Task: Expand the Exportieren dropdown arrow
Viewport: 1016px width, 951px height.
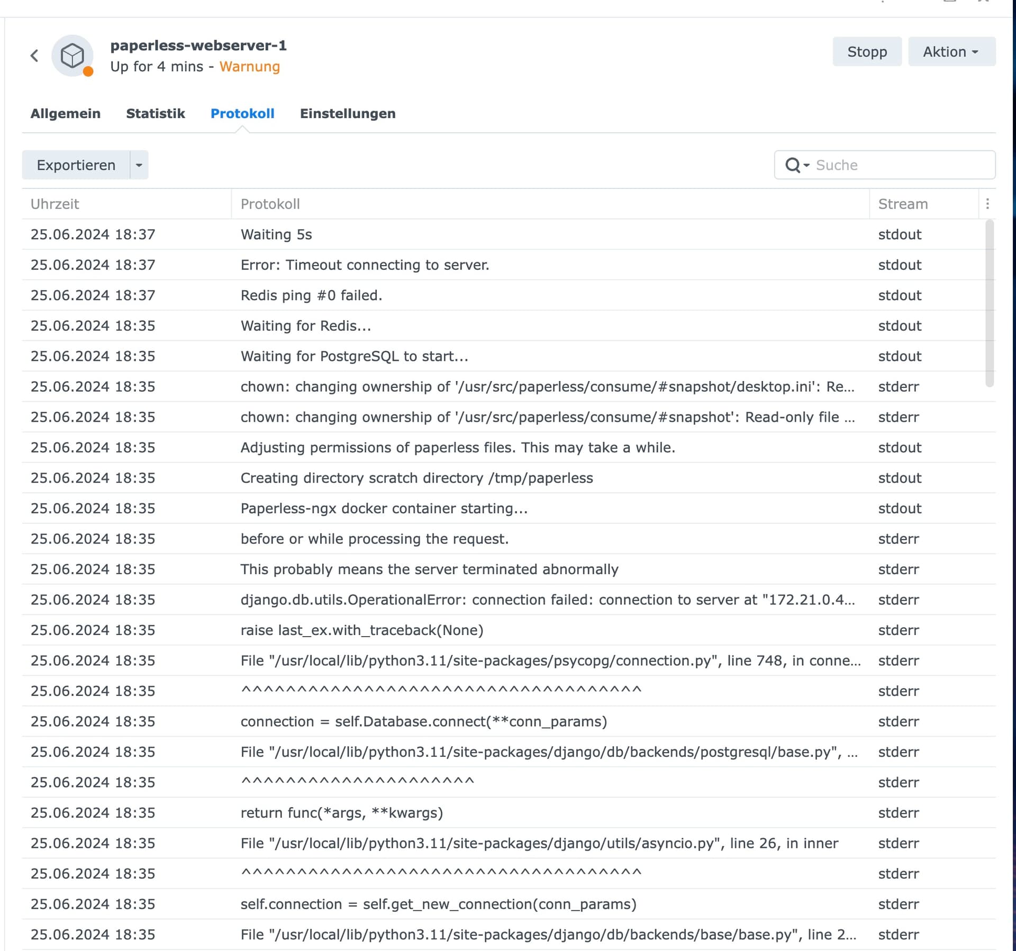Action: pyautogui.click(x=139, y=165)
